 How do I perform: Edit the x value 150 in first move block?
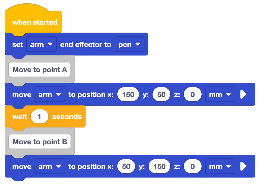(128, 94)
